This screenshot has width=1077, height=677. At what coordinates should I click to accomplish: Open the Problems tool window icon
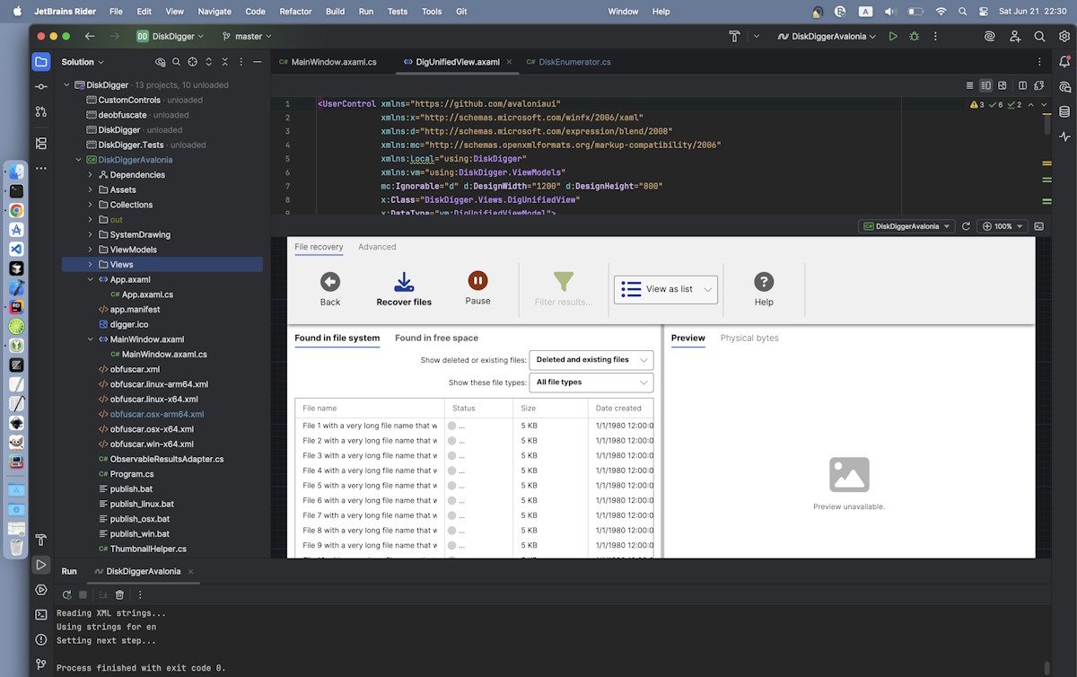tap(41, 639)
